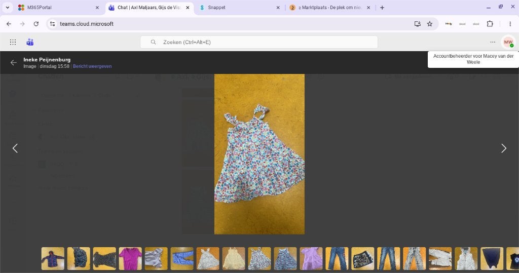Show the previous image
This screenshot has width=519, height=273.
(15, 148)
